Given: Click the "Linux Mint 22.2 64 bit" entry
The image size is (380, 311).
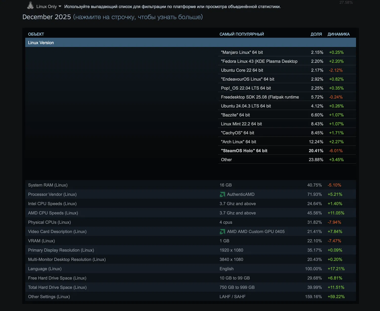Looking at the screenshot, I should click(x=241, y=124).
